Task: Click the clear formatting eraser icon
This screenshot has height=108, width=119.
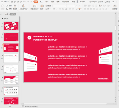Action: pyautogui.click(x=76, y=9)
